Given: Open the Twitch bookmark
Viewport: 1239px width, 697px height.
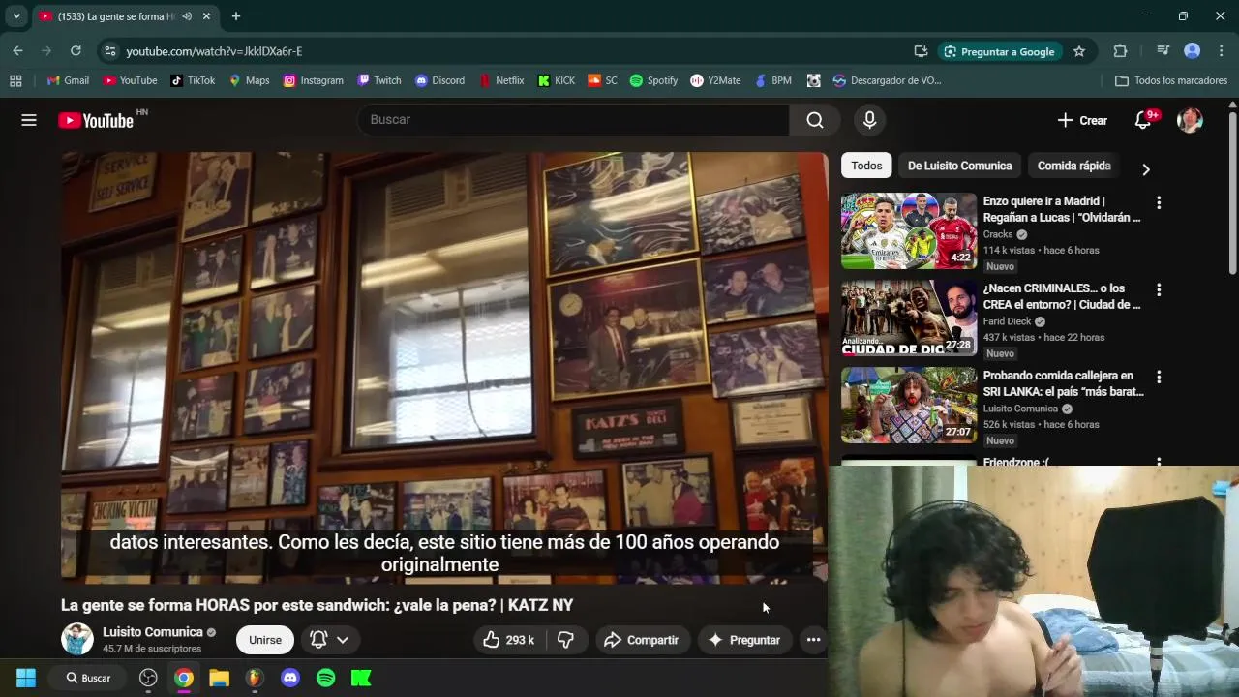Looking at the screenshot, I should pos(378,80).
